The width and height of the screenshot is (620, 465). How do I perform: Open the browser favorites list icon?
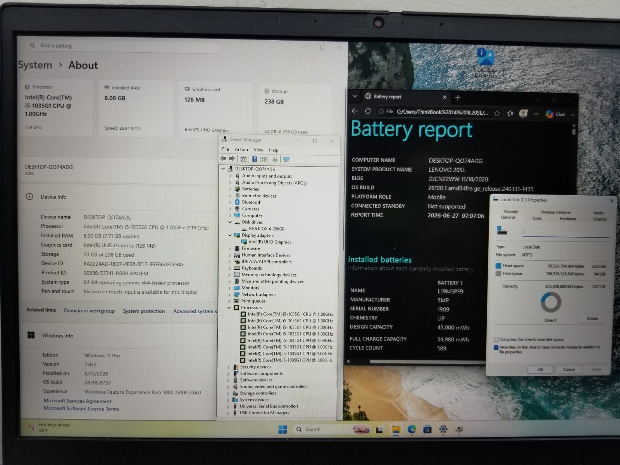click(510, 113)
